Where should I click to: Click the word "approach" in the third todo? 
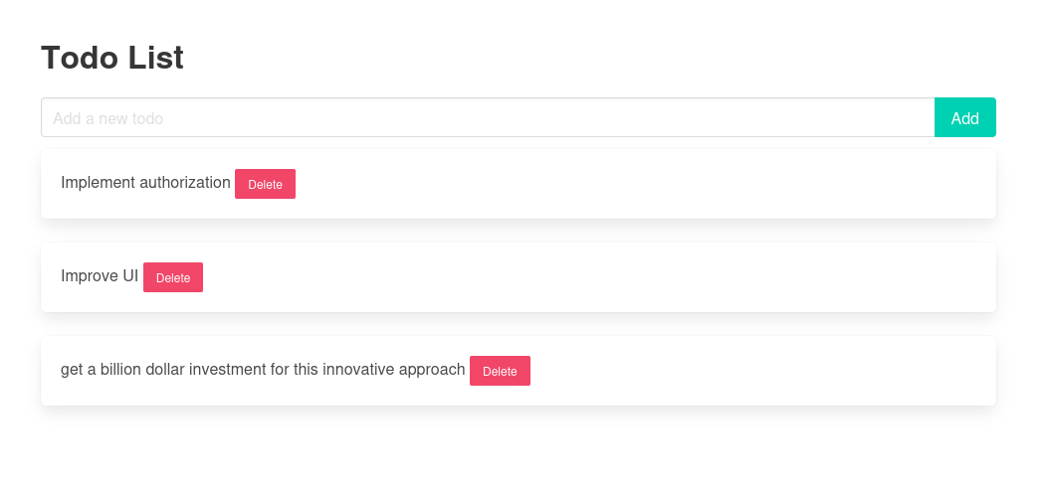click(x=432, y=370)
